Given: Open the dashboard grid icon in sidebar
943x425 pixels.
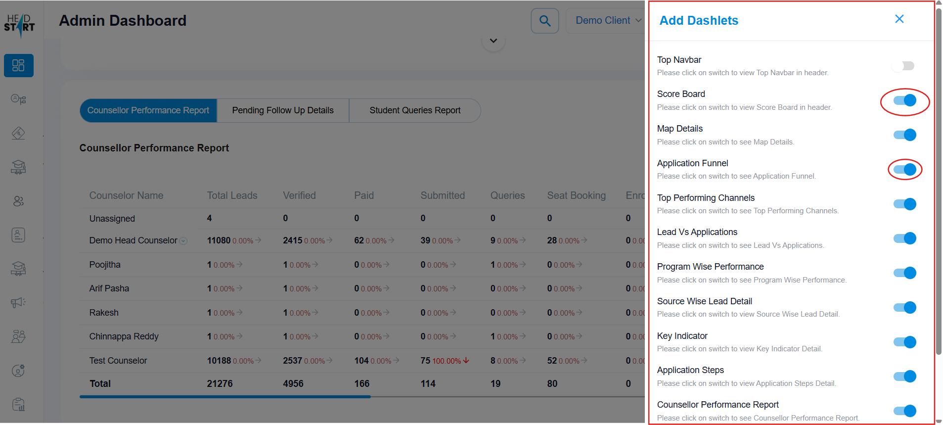Looking at the screenshot, I should (x=19, y=65).
